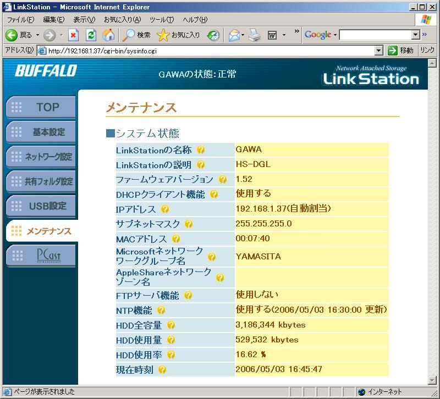Screen dimensions: 440x399
Task: Click help icon beside AppleShareネットワーク ゾーン名
Action: coord(221,278)
